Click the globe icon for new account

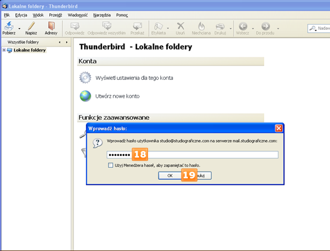click(x=85, y=96)
